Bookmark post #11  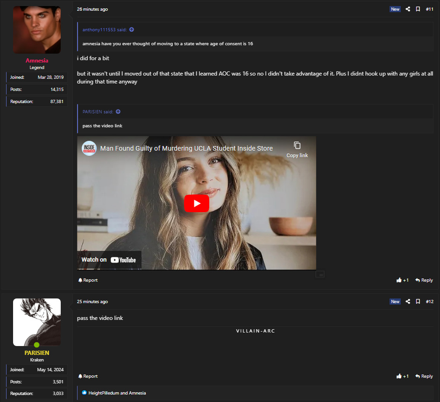418,9
